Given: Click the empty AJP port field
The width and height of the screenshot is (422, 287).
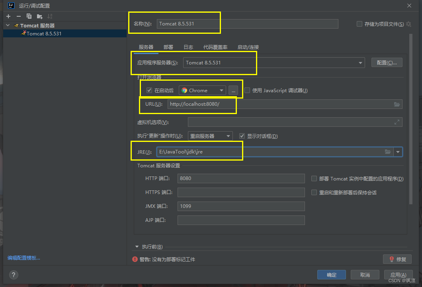Looking at the screenshot, I should click(x=241, y=220).
